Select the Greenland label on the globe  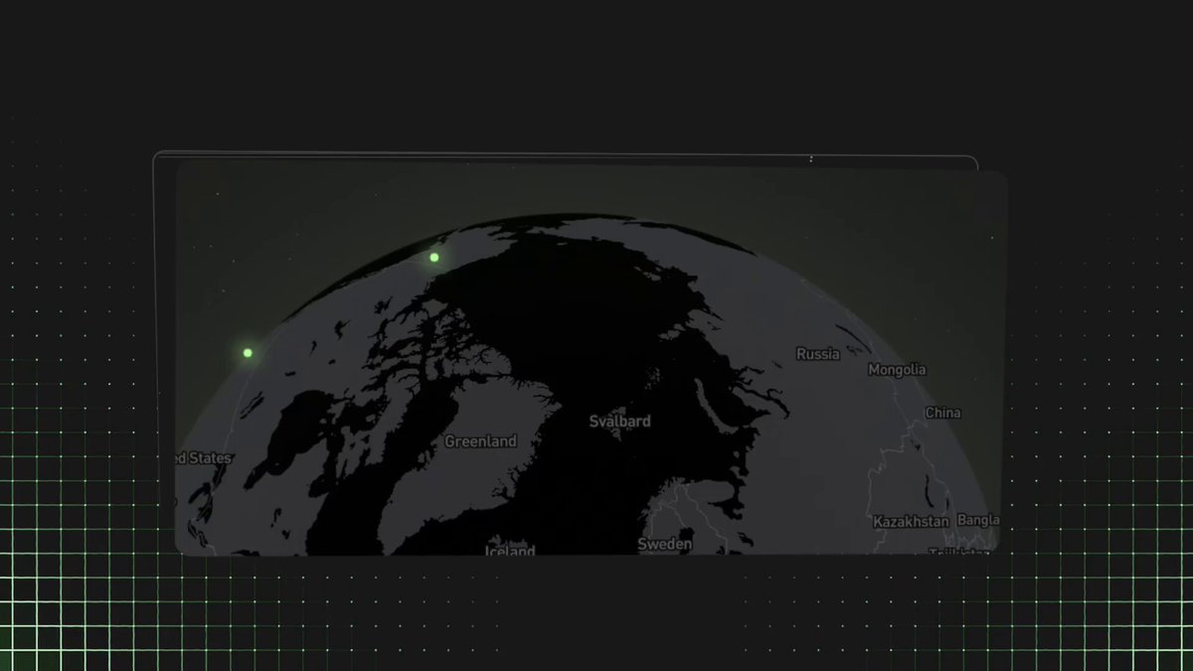coord(480,441)
